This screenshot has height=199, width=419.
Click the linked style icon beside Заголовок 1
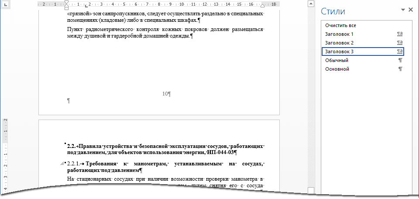[399, 34]
